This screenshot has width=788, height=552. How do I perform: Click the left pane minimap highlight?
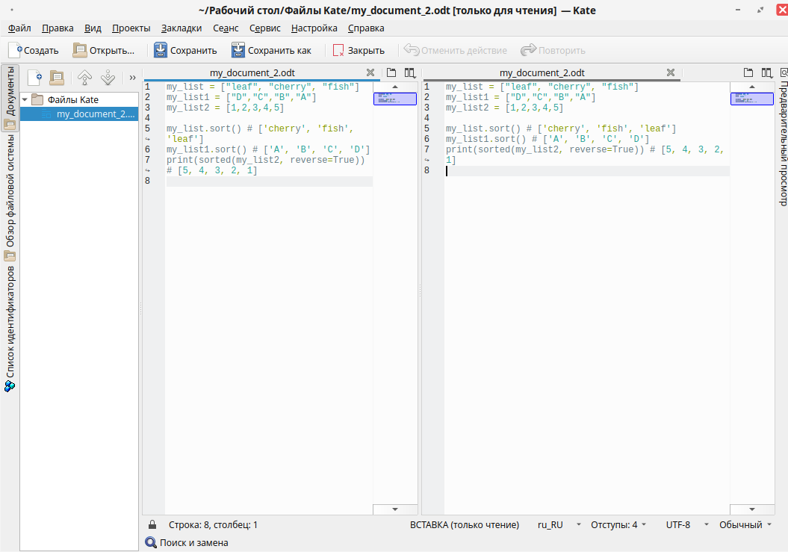click(x=395, y=99)
